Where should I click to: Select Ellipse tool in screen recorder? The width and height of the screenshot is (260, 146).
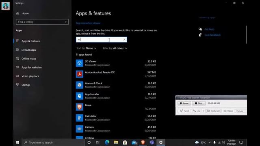228,111
